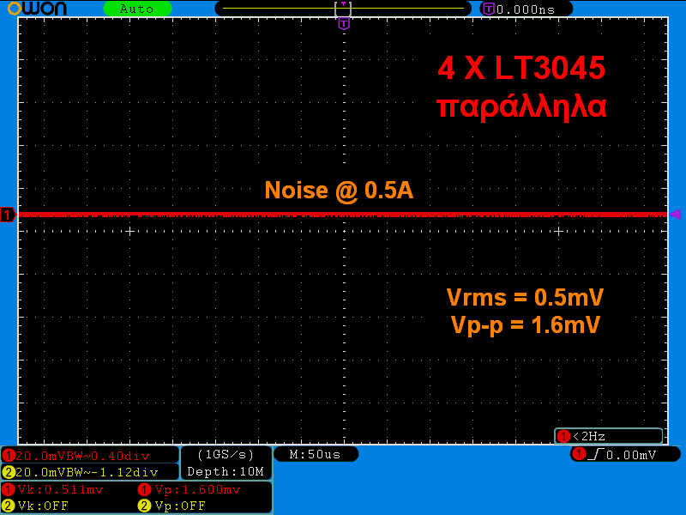
Task: Click the purple T marker above the grid
Action: 344,24
